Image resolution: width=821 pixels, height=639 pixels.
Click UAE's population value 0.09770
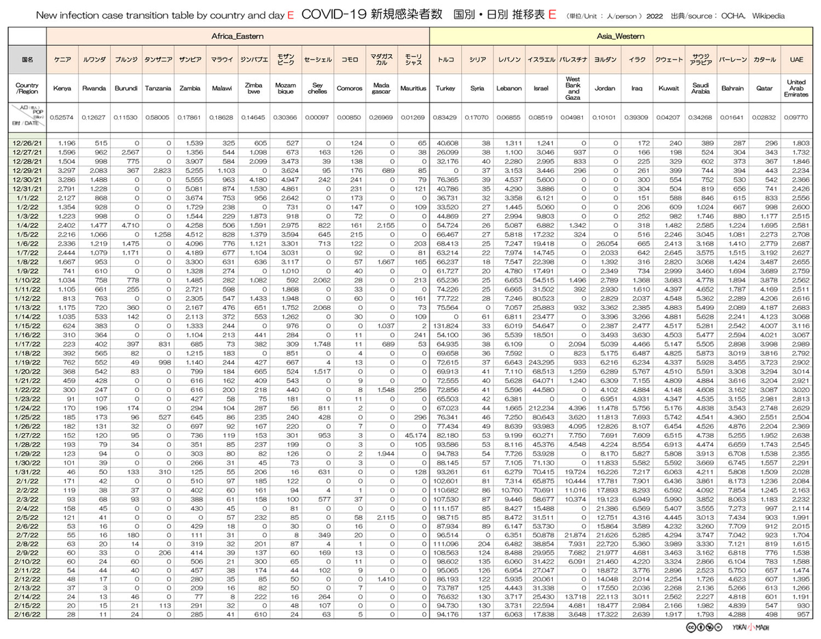(797, 118)
